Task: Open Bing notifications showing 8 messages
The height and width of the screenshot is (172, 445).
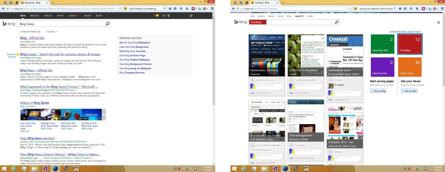Action: 156,15
